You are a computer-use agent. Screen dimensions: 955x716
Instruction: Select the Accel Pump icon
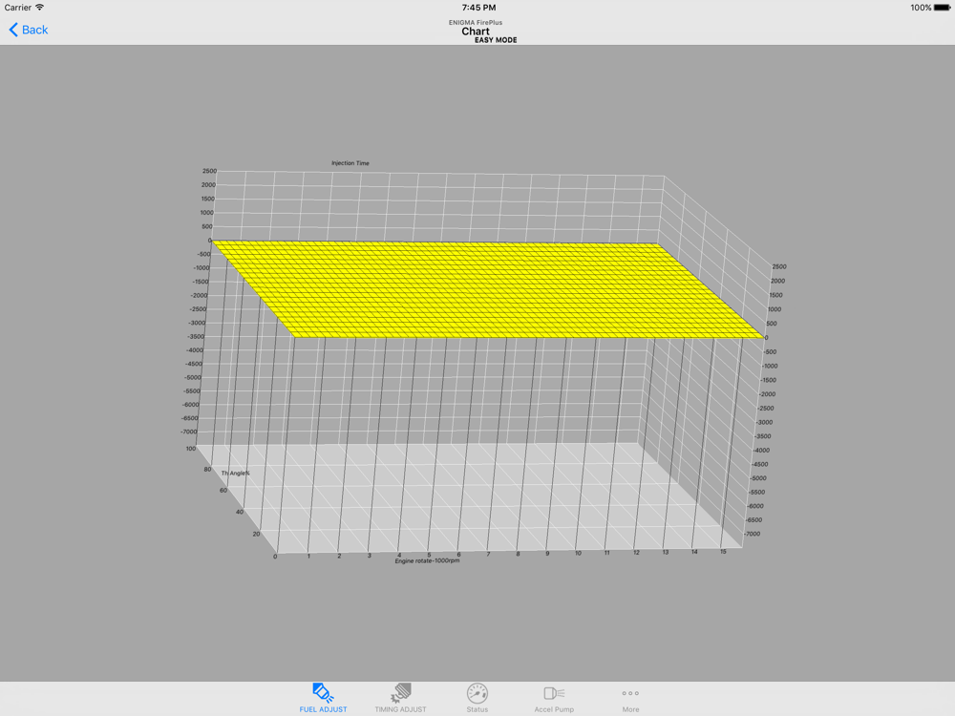pos(554,693)
